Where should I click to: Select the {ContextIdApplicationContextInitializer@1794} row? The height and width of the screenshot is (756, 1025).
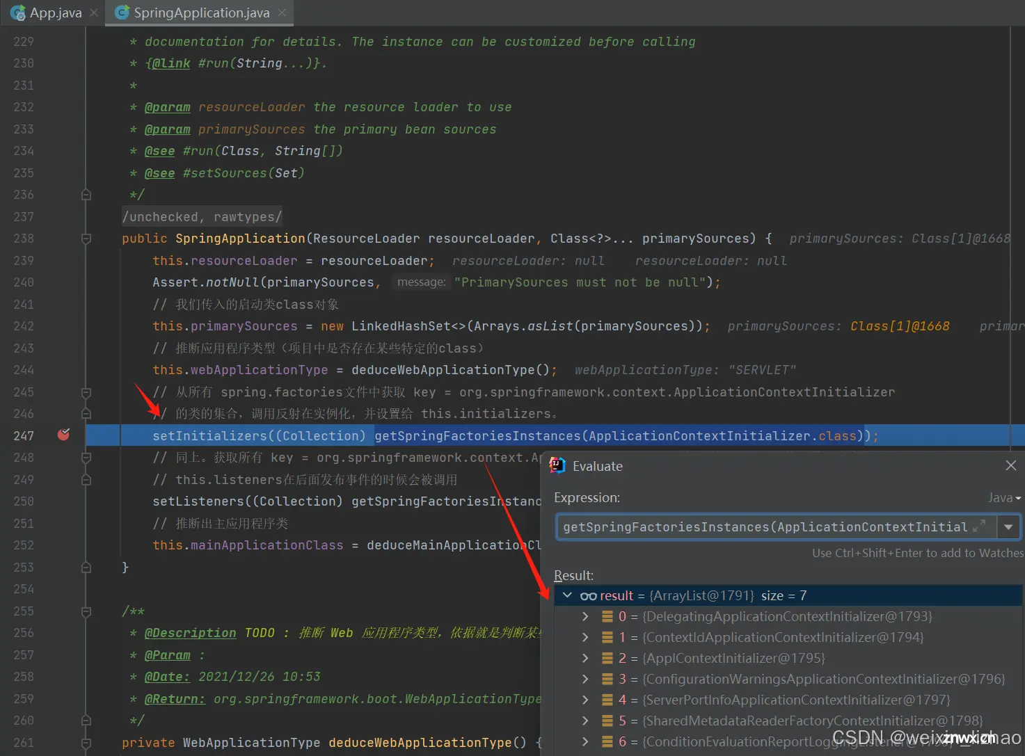[x=788, y=637]
